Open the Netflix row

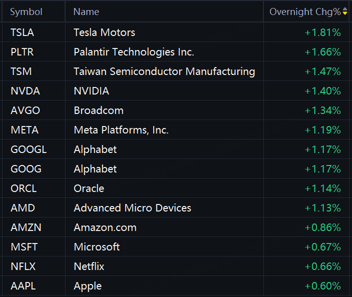(89, 266)
